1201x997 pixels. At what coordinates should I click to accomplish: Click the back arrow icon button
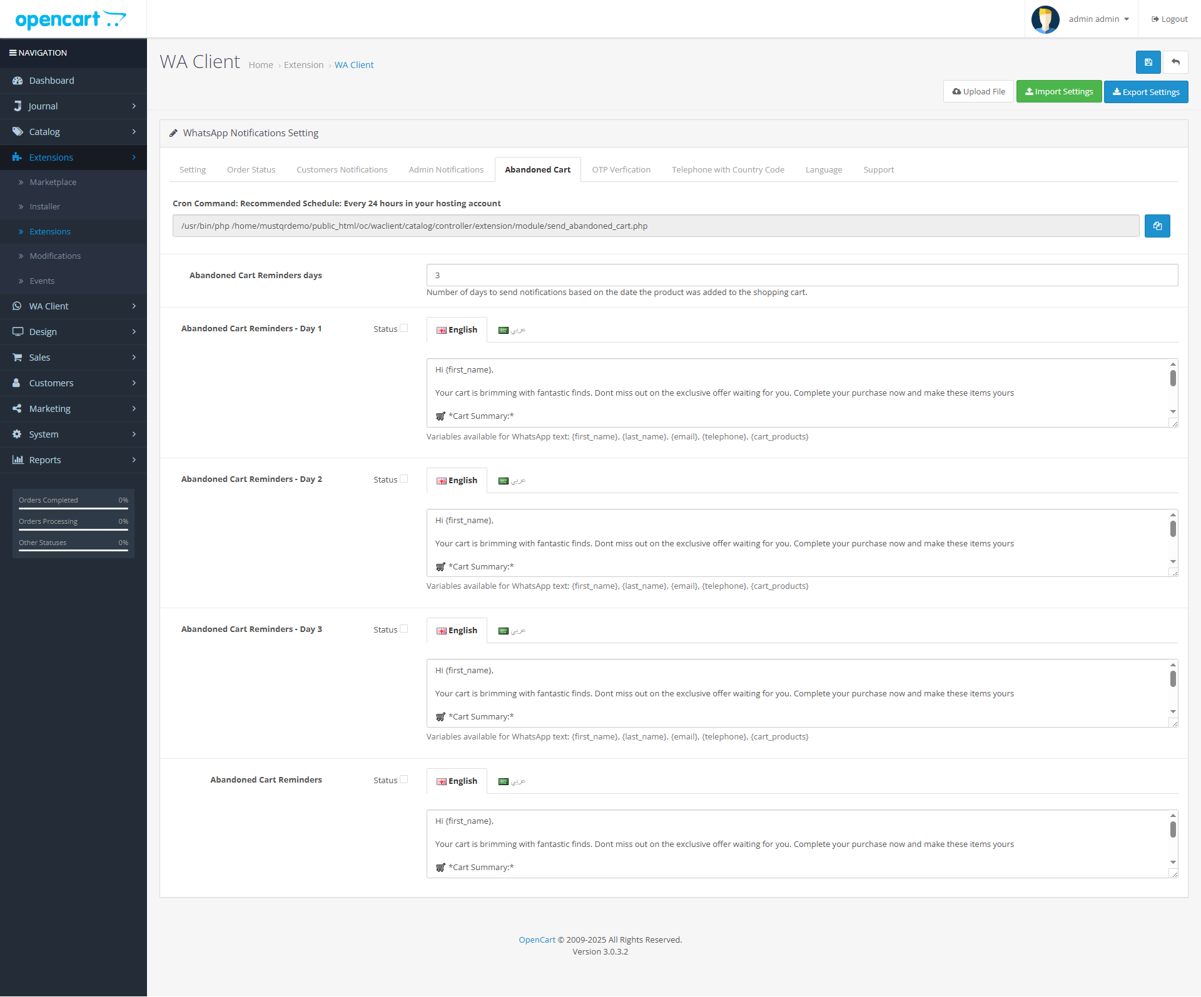1175,63
